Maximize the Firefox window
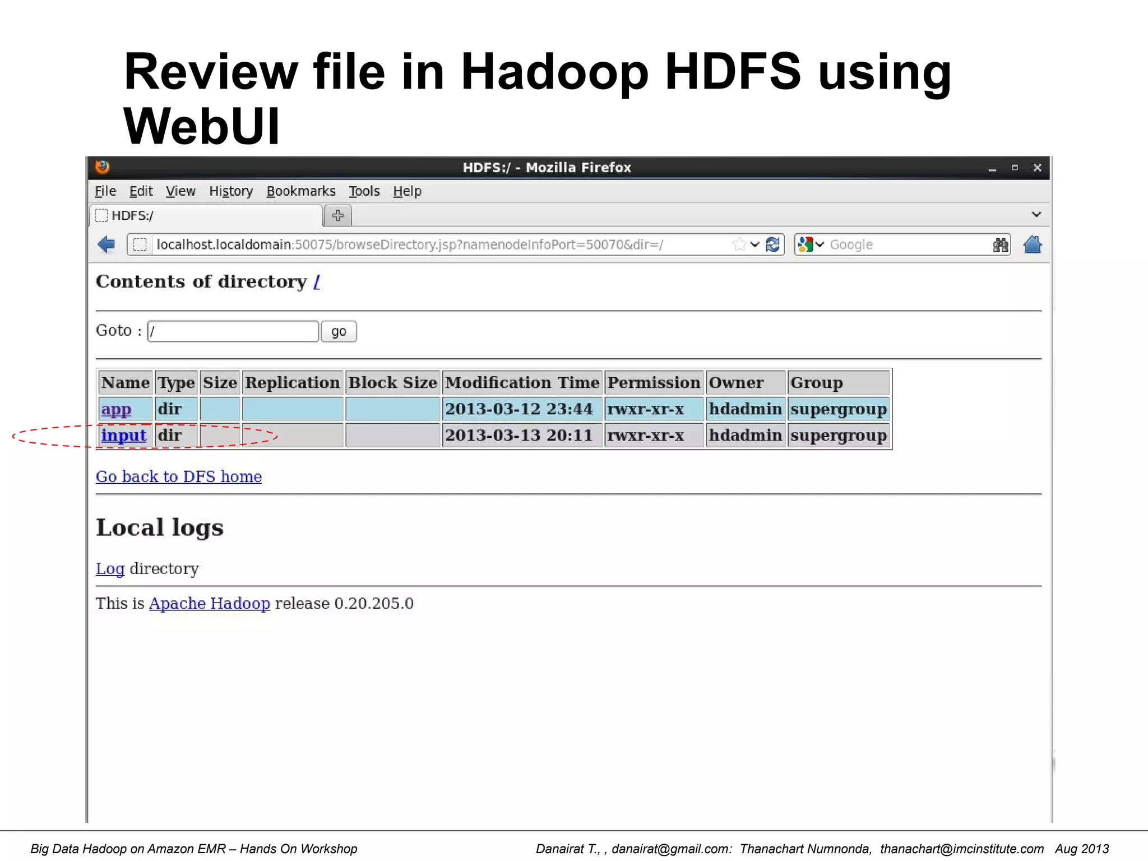 (1015, 168)
